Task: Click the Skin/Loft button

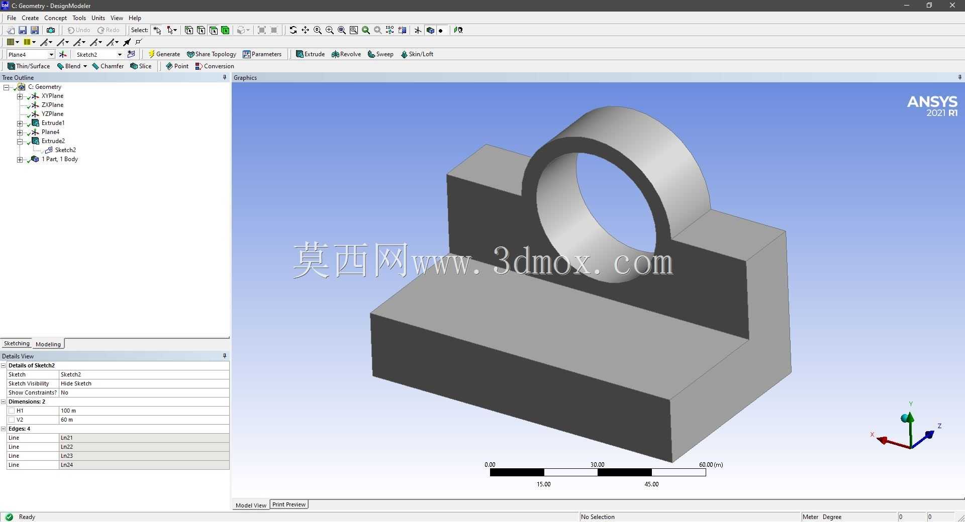Action: tap(417, 54)
